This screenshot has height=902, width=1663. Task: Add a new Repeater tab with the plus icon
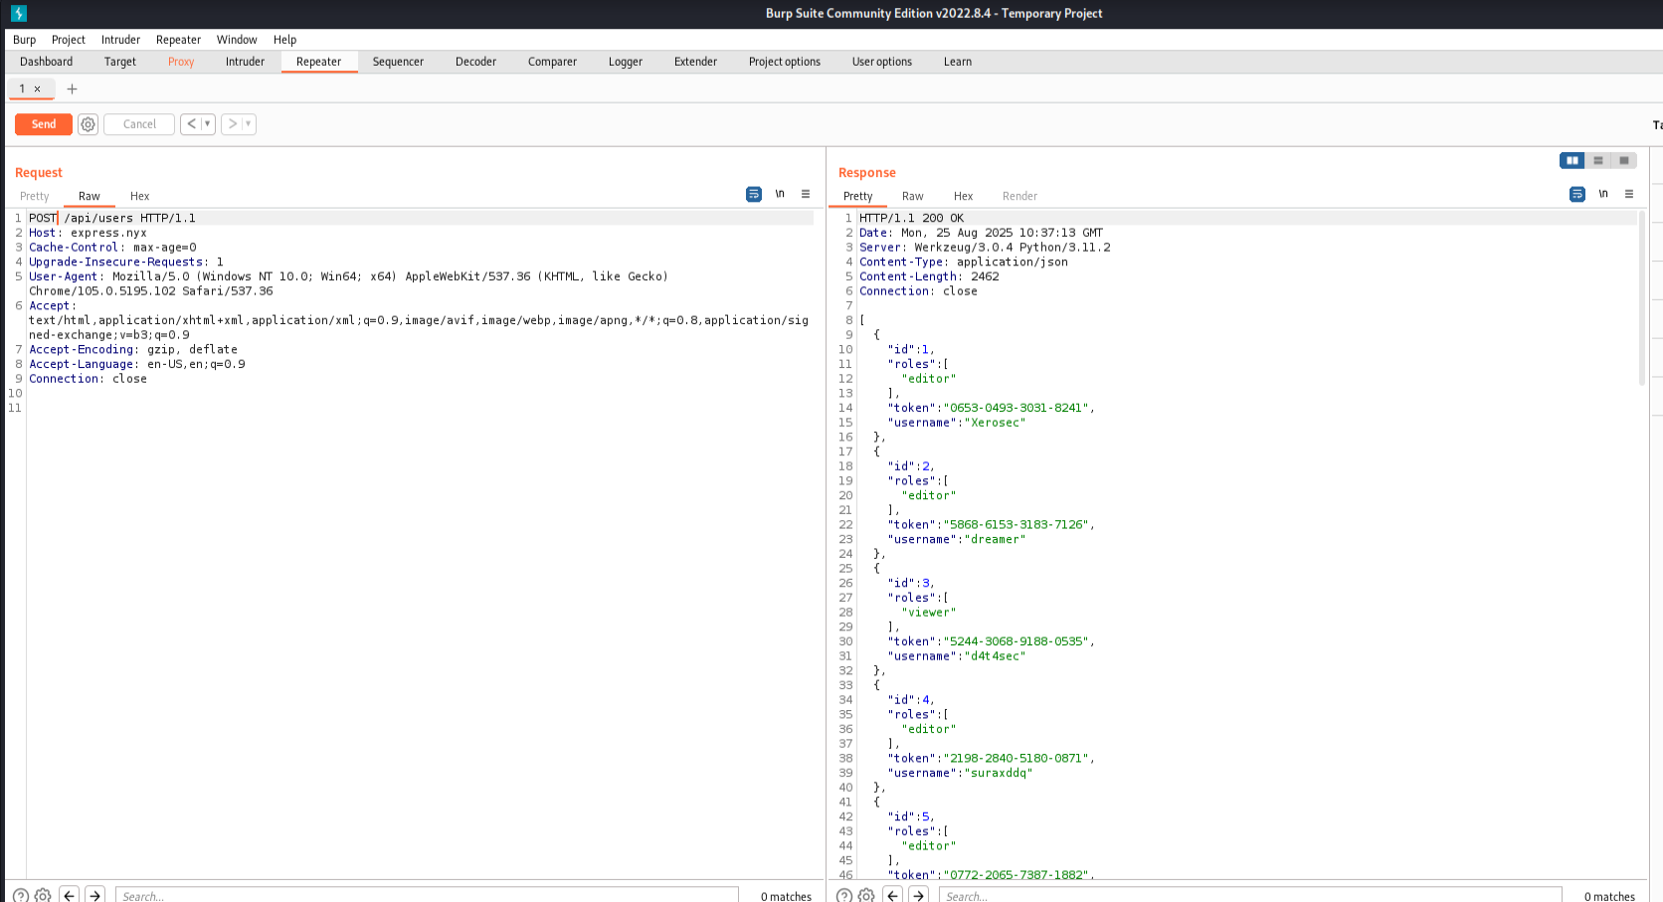coord(72,89)
